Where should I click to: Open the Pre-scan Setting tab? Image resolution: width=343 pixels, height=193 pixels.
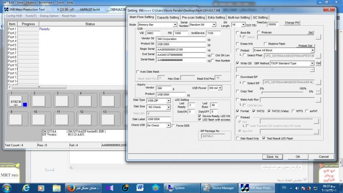(x=193, y=18)
